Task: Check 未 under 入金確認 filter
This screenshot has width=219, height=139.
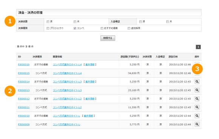Action: (168, 21)
